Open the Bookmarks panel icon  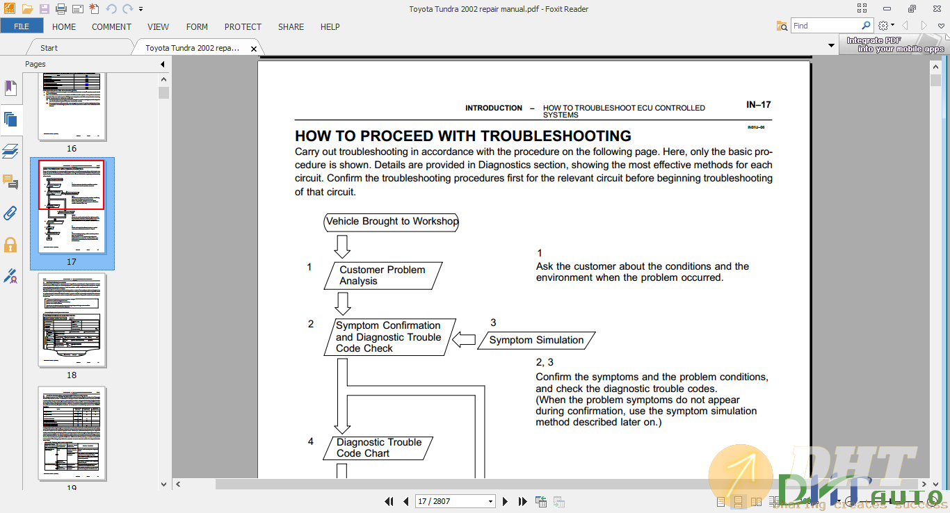(x=10, y=88)
